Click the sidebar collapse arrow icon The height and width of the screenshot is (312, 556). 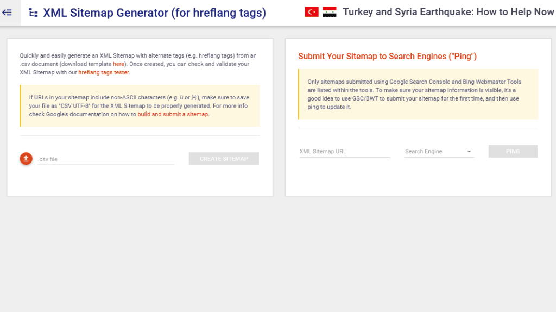[x=8, y=13]
